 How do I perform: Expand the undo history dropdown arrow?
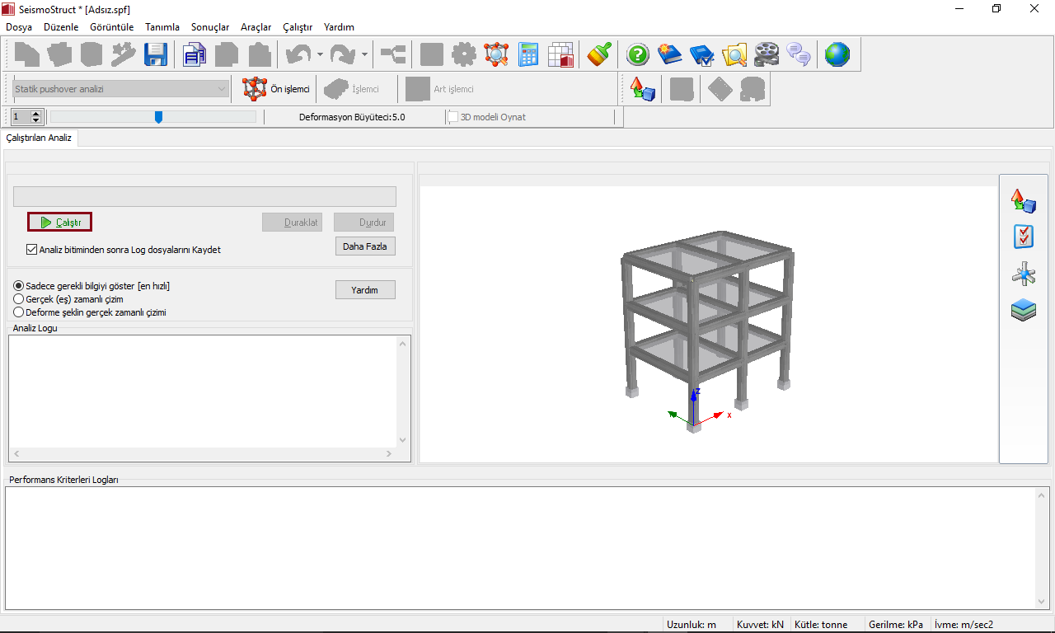pos(320,55)
